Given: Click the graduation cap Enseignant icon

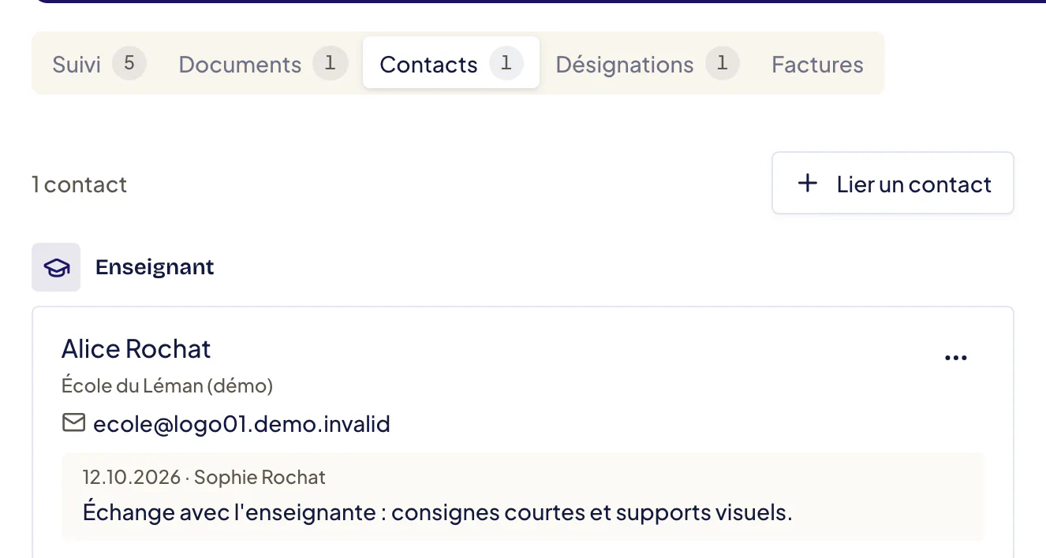Looking at the screenshot, I should 56,267.
